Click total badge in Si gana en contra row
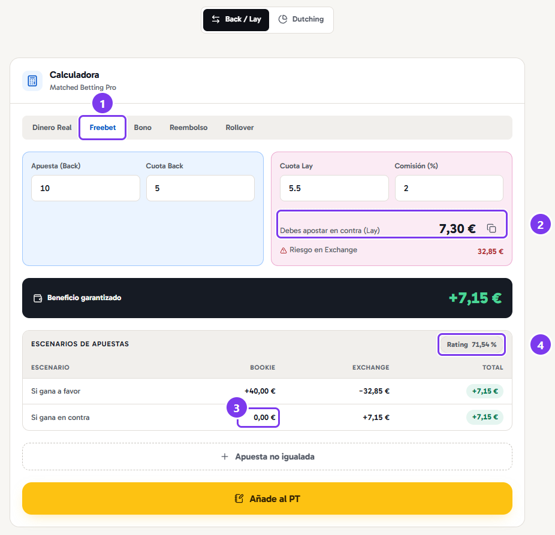This screenshot has width=555, height=535. [x=485, y=417]
